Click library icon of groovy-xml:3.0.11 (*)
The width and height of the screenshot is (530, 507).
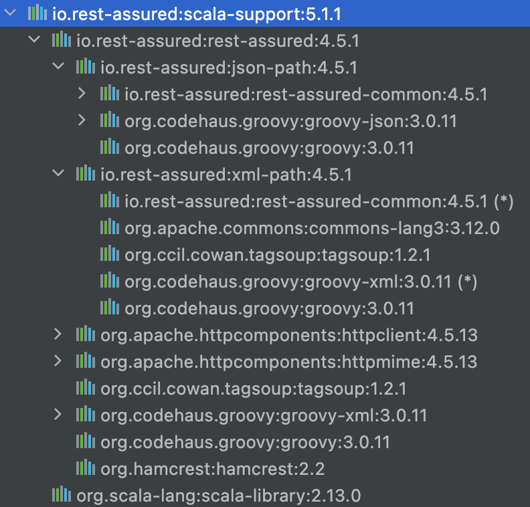click(110, 280)
